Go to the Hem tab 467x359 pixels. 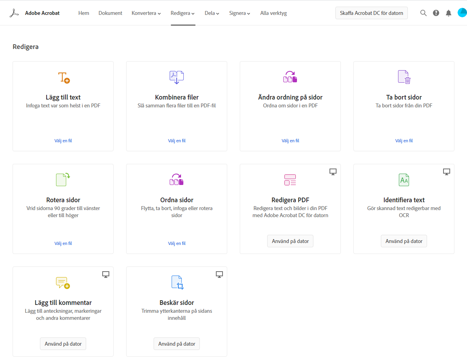(84, 13)
